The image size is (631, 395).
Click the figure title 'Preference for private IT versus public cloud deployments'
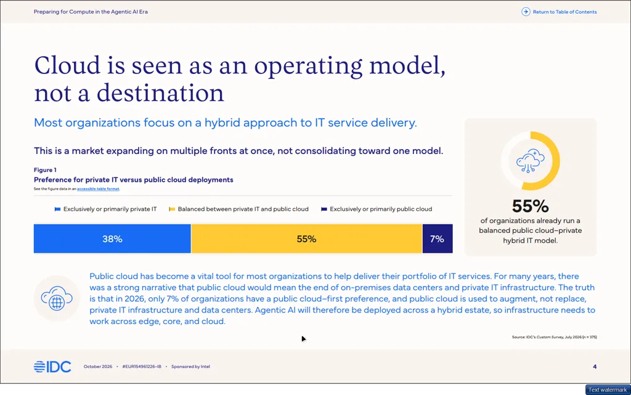[x=134, y=180]
